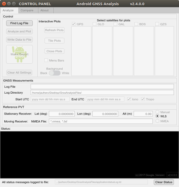Click the black Status output area

pyautogui.click(x=89, y=155)
